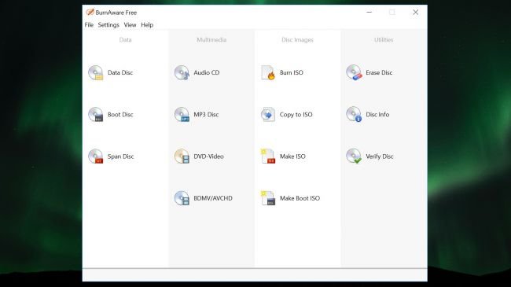Choose the Verify Disc checkmark icon
Viewport: 511px width, 287px height.
click(x=354, y=156)
